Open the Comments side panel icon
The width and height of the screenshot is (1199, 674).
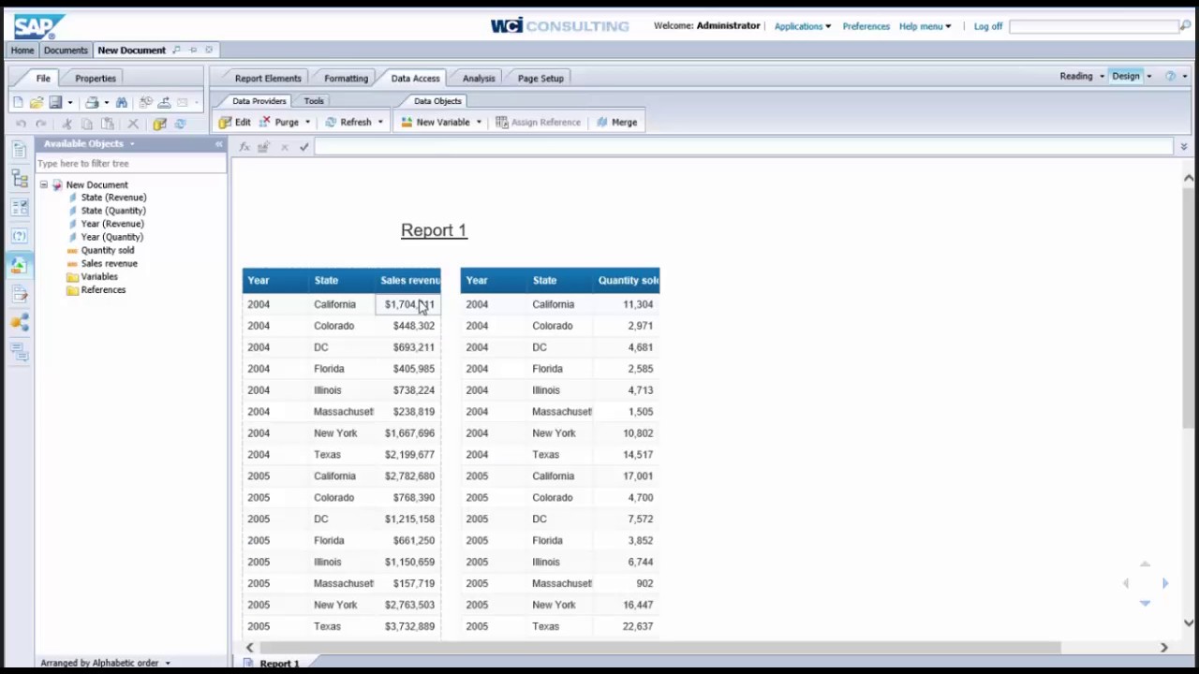pyautogui.click(x=20, y=352)
